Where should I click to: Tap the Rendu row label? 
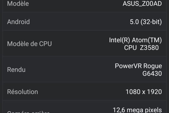click(16, 70)
